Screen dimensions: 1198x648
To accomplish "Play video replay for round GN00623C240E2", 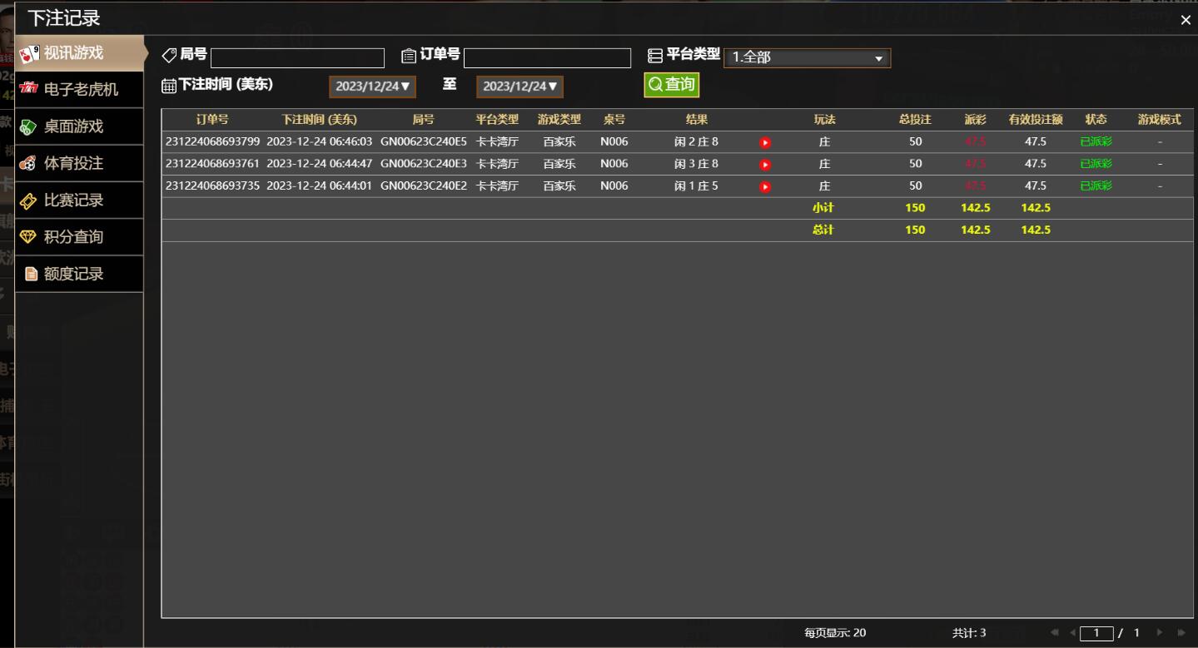I will pos(765,187).
